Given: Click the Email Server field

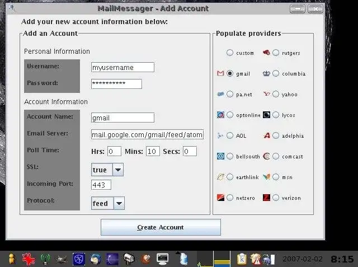Looking at the screenshot, I should (x=147, y=134).
